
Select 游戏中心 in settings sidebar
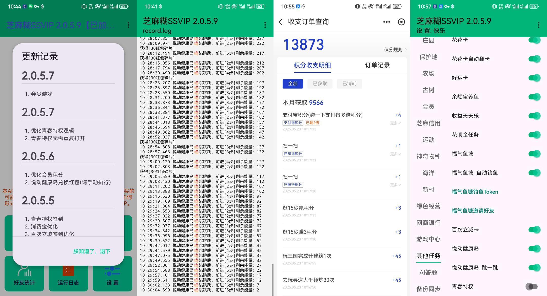pos(428,239)
